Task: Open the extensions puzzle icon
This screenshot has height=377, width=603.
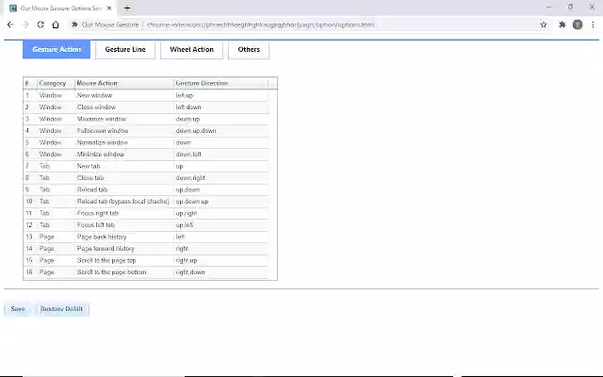Action: pyautogui.click(x=562, y=25)
